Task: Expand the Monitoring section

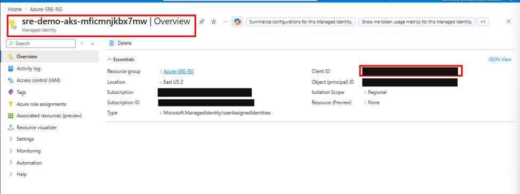Action: tap(28, 151)
